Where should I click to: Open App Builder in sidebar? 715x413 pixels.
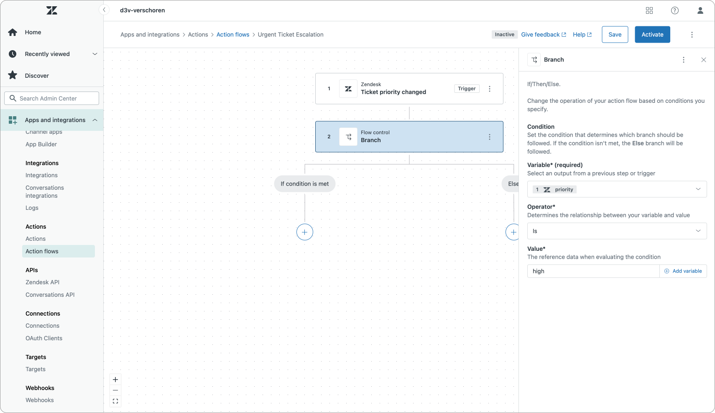click(41, 144)
